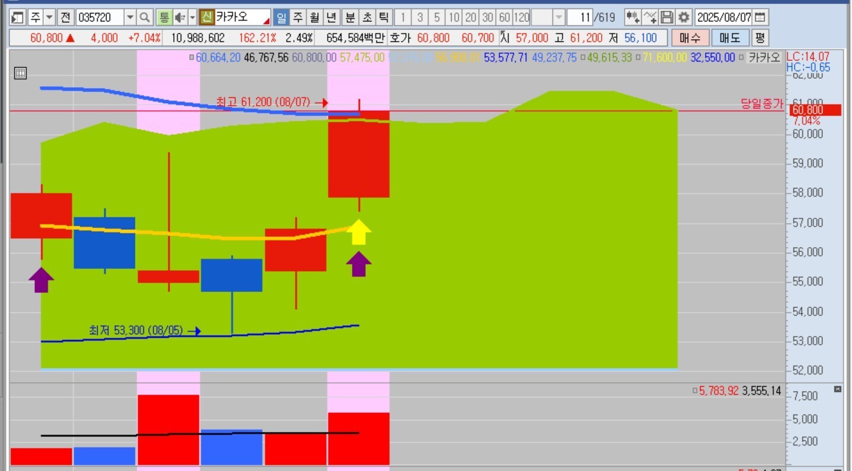Switch to the minute 분 chart period
852x471 pixels.
350,17
